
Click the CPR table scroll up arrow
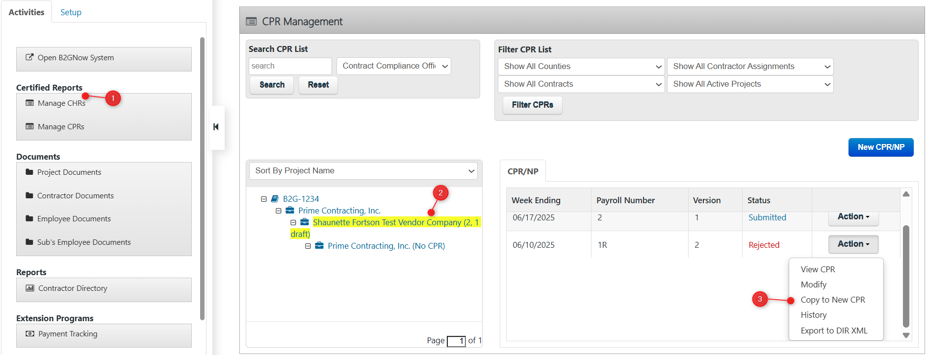pyautogui.click(x=906, y=194)
